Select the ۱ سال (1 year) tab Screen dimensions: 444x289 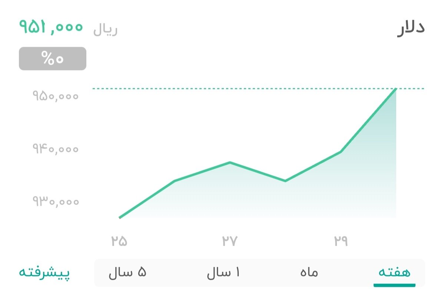(223, 272)
